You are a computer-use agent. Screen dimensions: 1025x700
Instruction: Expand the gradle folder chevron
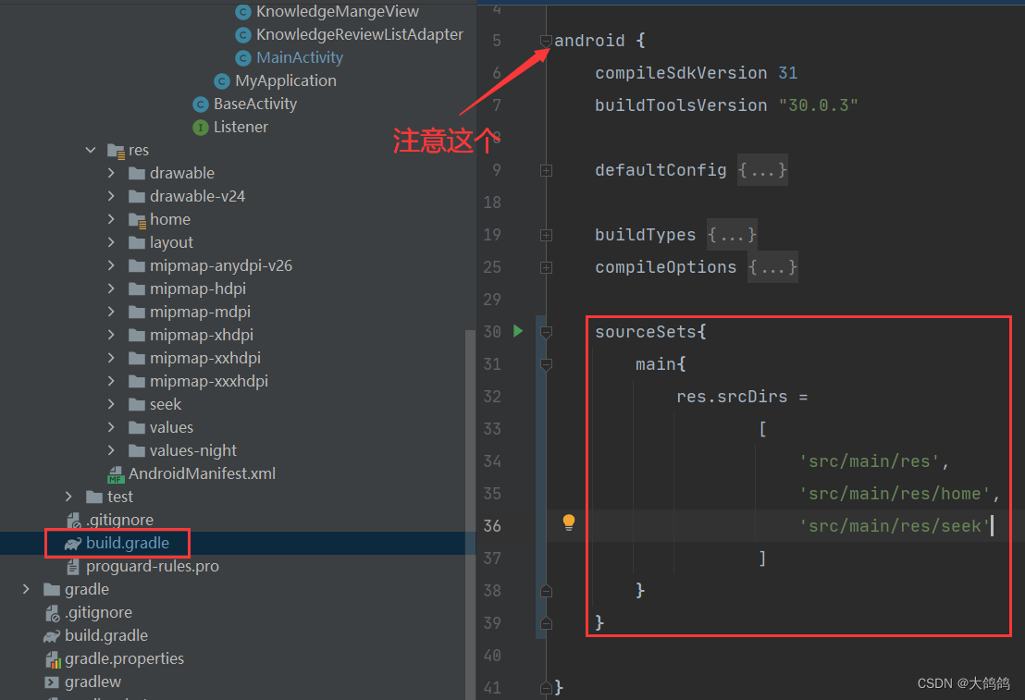click(27, 589)
